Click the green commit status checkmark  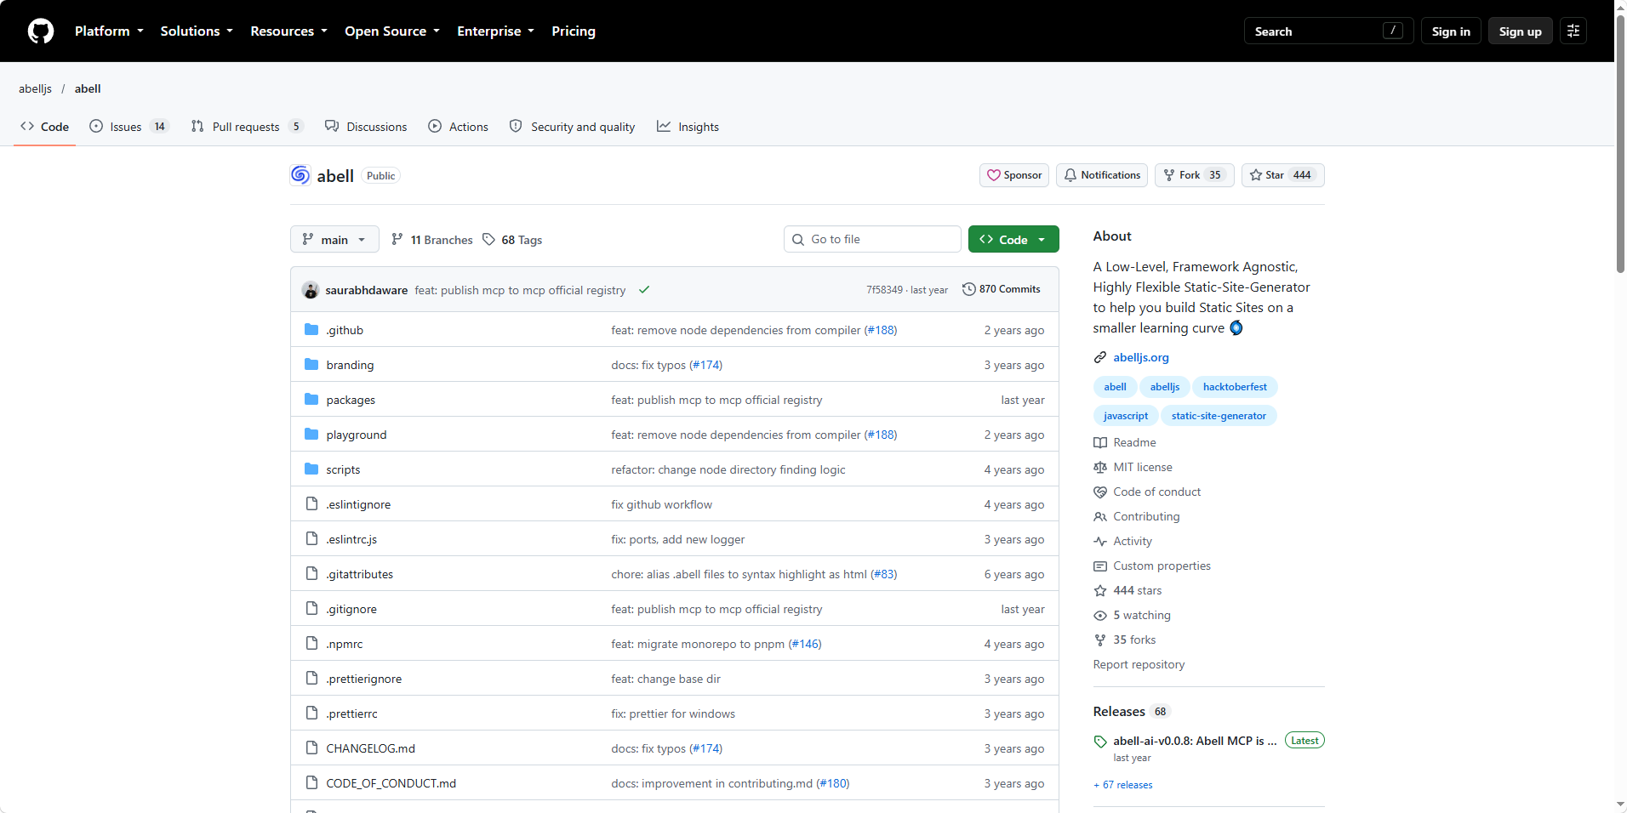[x=644, y=290]
